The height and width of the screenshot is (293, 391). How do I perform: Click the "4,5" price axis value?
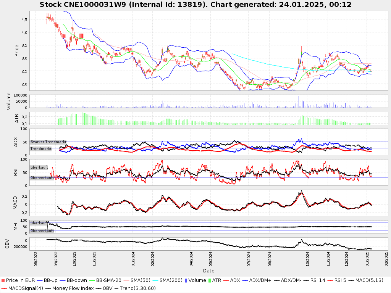tap(24, 19)
